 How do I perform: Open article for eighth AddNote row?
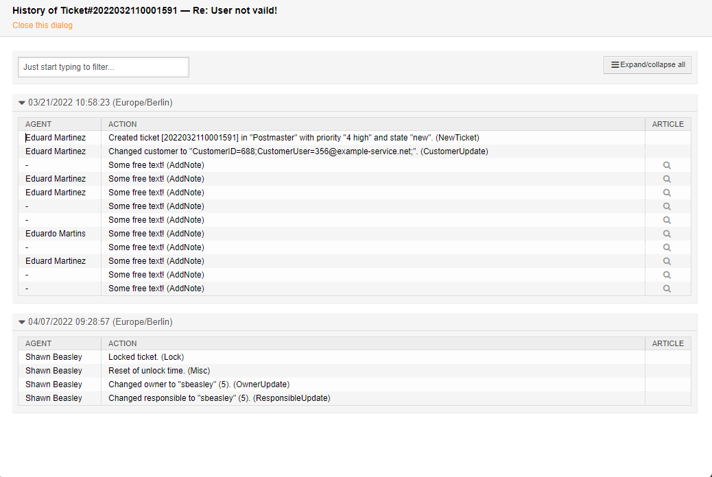667,261
